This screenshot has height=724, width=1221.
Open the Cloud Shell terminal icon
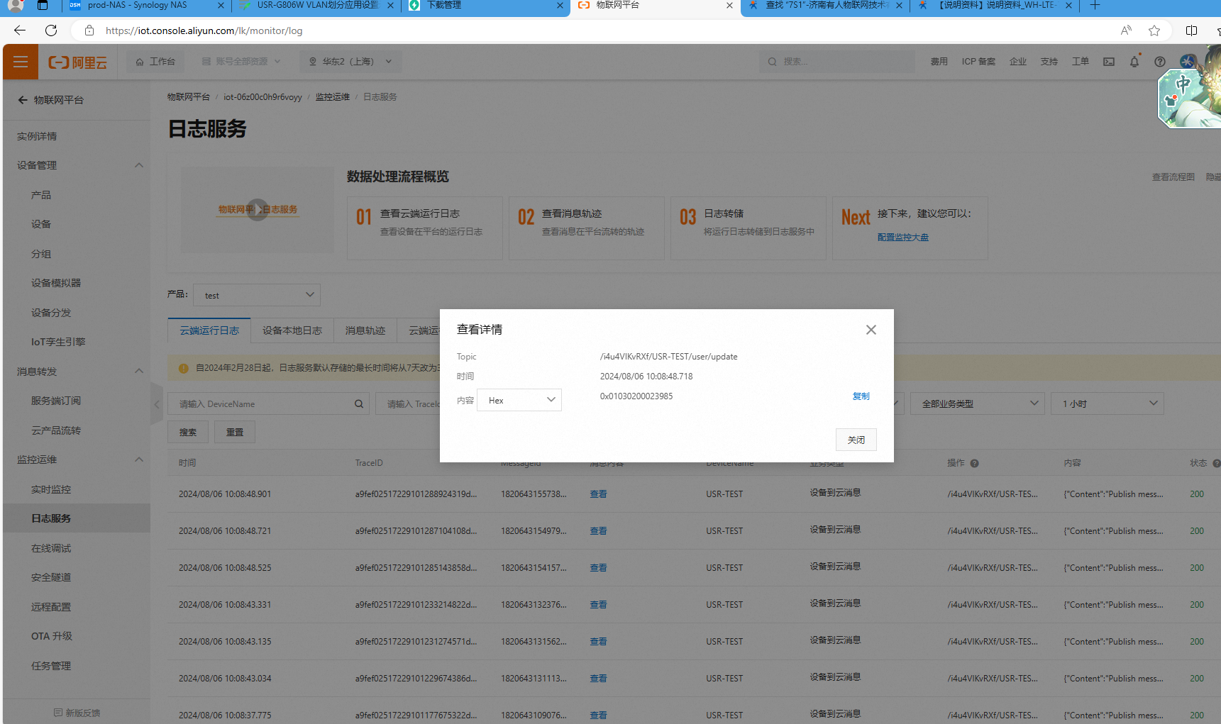click(1108, 62)
